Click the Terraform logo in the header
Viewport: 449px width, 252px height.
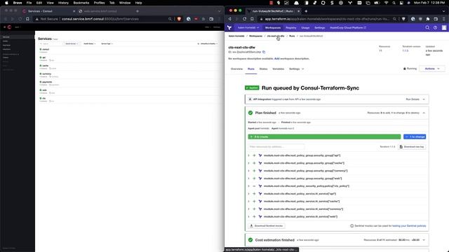[229, 28]
